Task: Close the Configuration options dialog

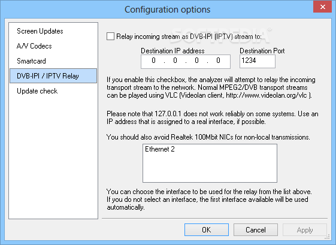Action: [x=322, y=7]
